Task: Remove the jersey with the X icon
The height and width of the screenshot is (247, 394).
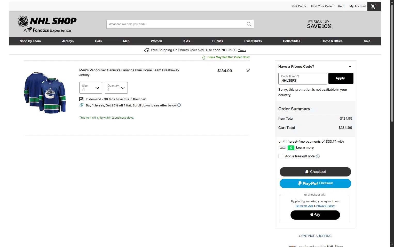Action: pyautogui.click(x=248, y=71)
